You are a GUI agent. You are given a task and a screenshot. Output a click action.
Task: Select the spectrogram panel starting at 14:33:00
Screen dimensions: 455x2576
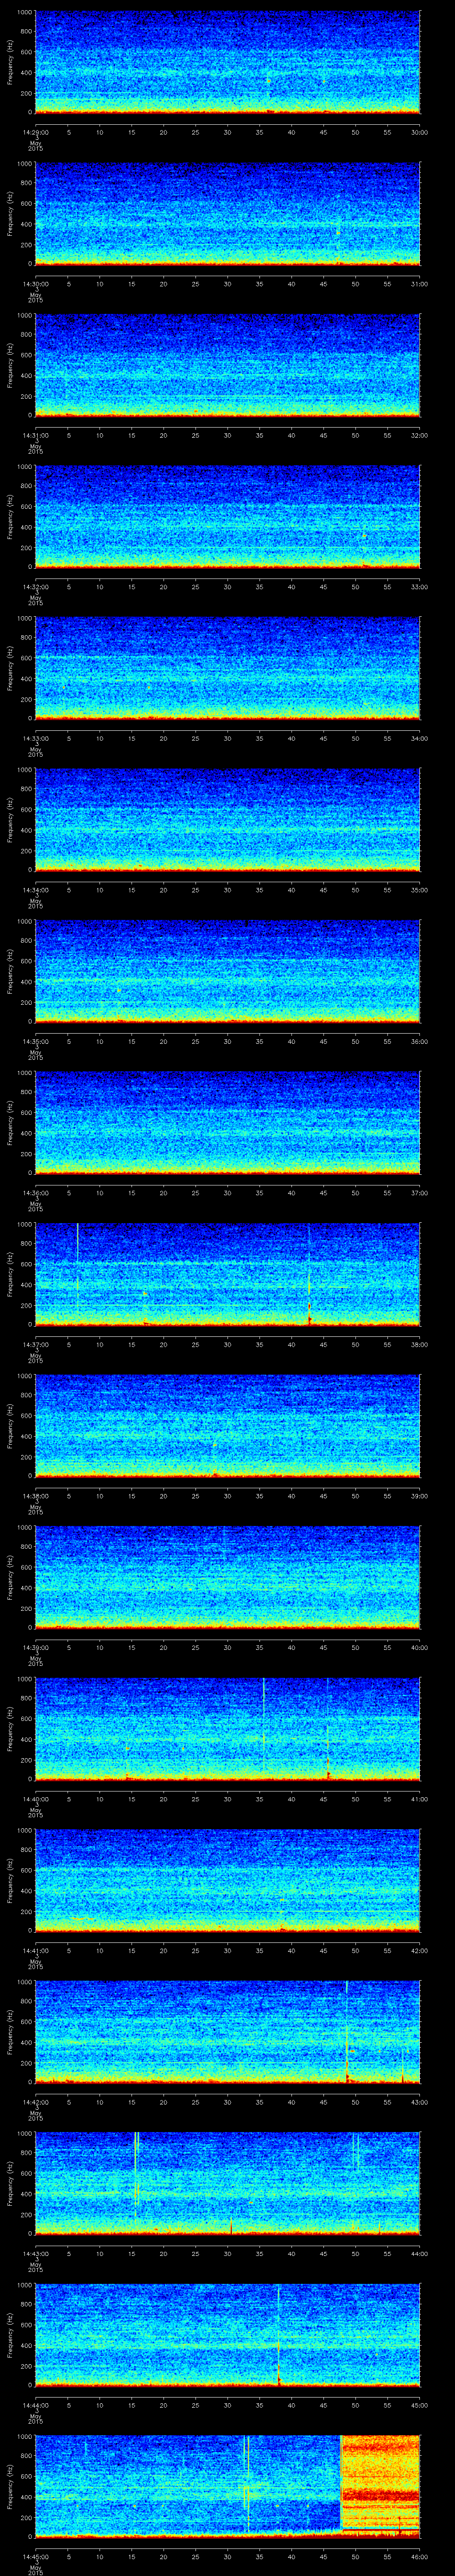[x=227, y=668]
